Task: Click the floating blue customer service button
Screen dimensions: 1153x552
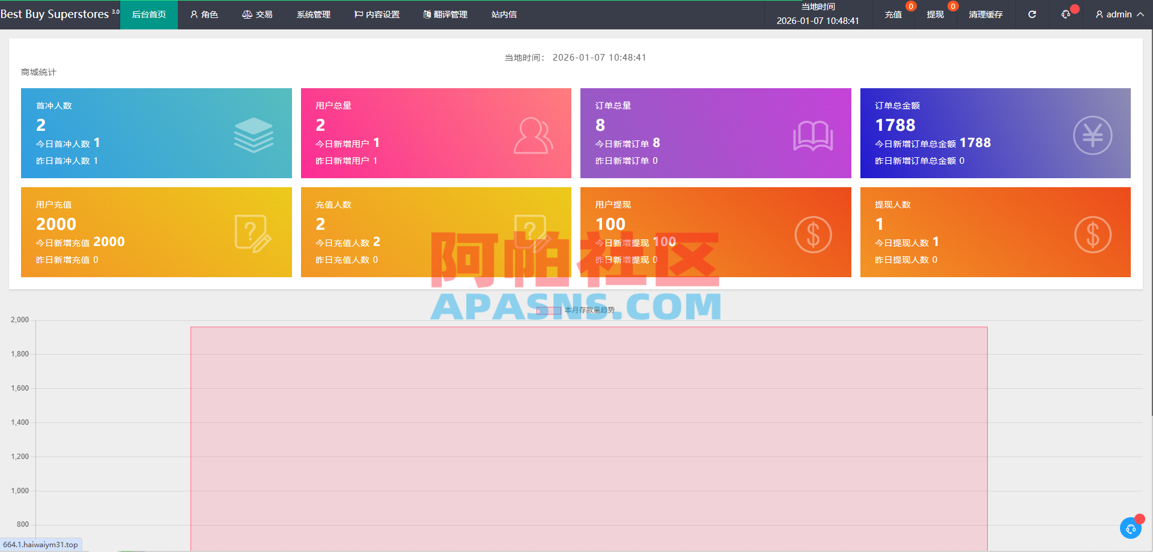Action: coord(1131,528)
